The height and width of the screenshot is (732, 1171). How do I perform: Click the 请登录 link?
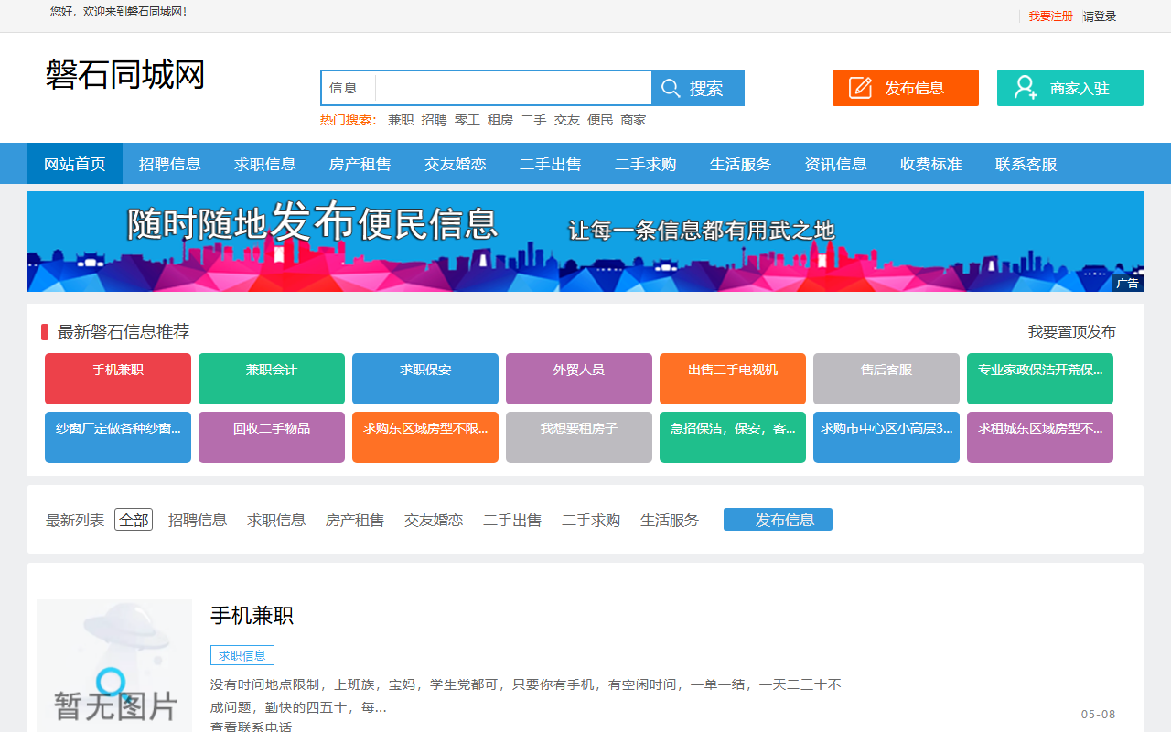point(1100,16)
